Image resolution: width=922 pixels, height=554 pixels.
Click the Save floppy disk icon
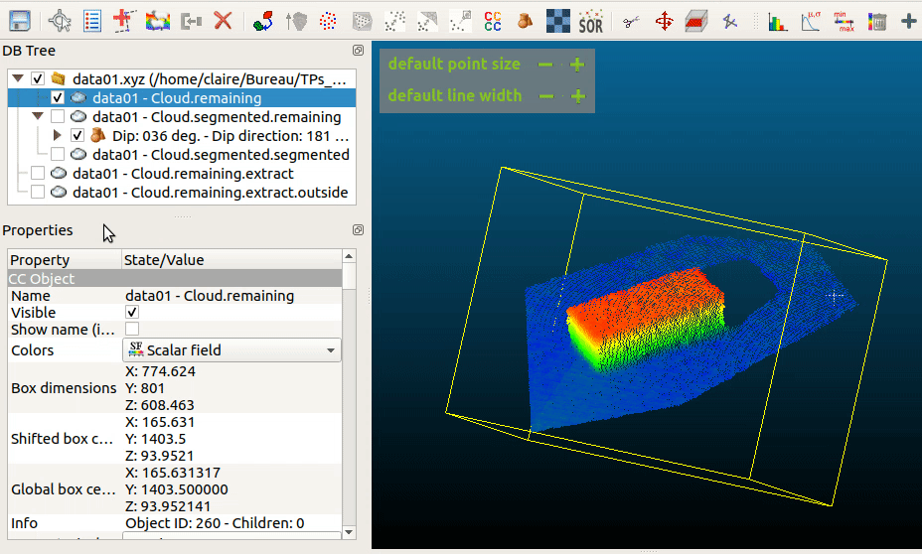point(20,21)
